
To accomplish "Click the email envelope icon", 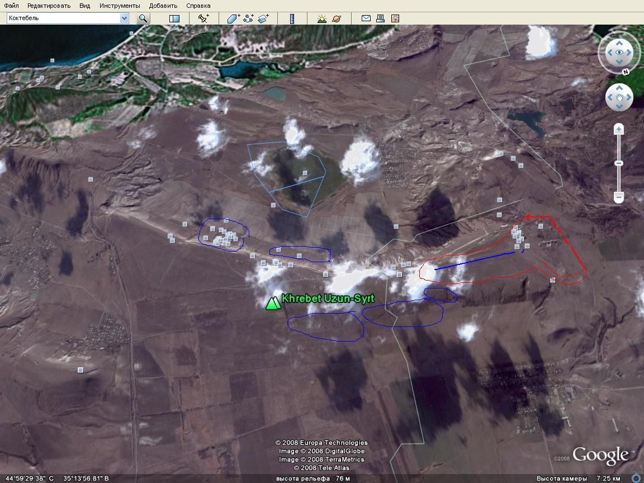I will tap(366, 18).
